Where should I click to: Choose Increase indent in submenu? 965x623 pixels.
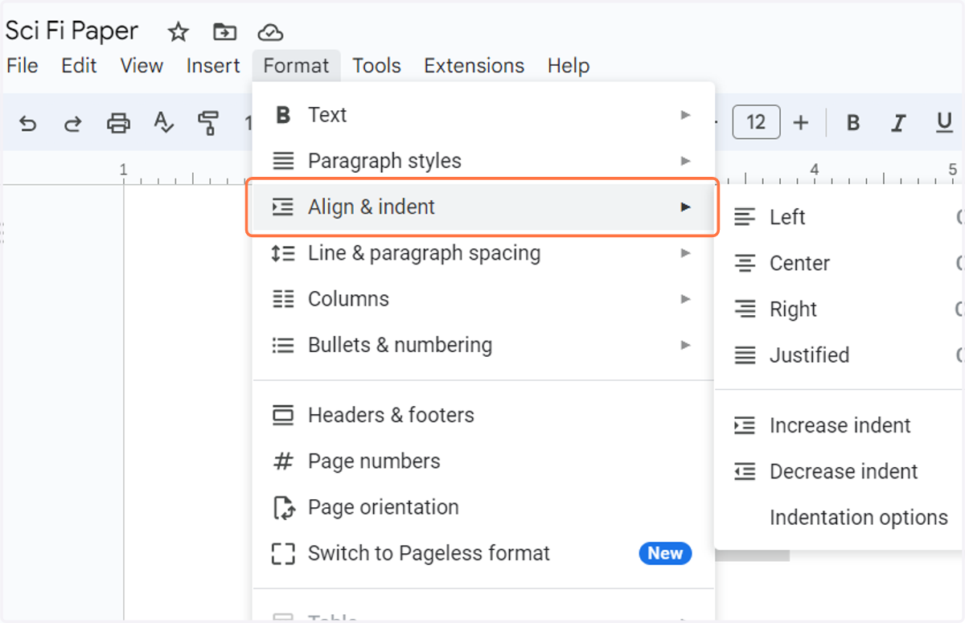tap(840, 425)
